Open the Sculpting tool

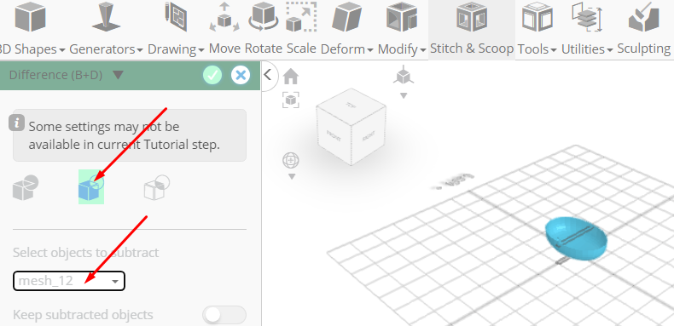[x=644, y=29]
